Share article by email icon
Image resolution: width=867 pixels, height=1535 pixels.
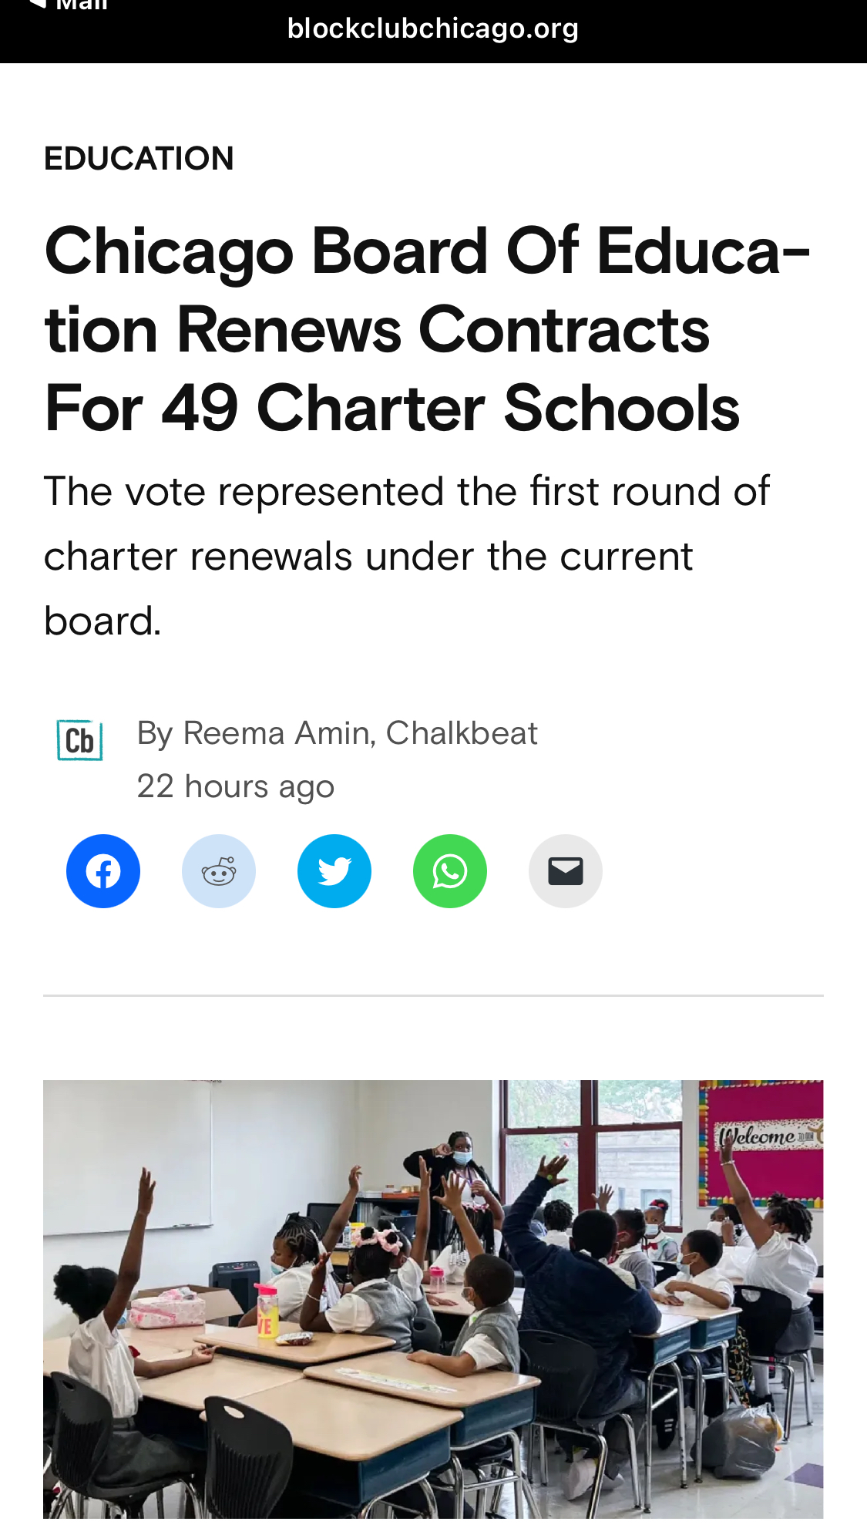point(566,871)
